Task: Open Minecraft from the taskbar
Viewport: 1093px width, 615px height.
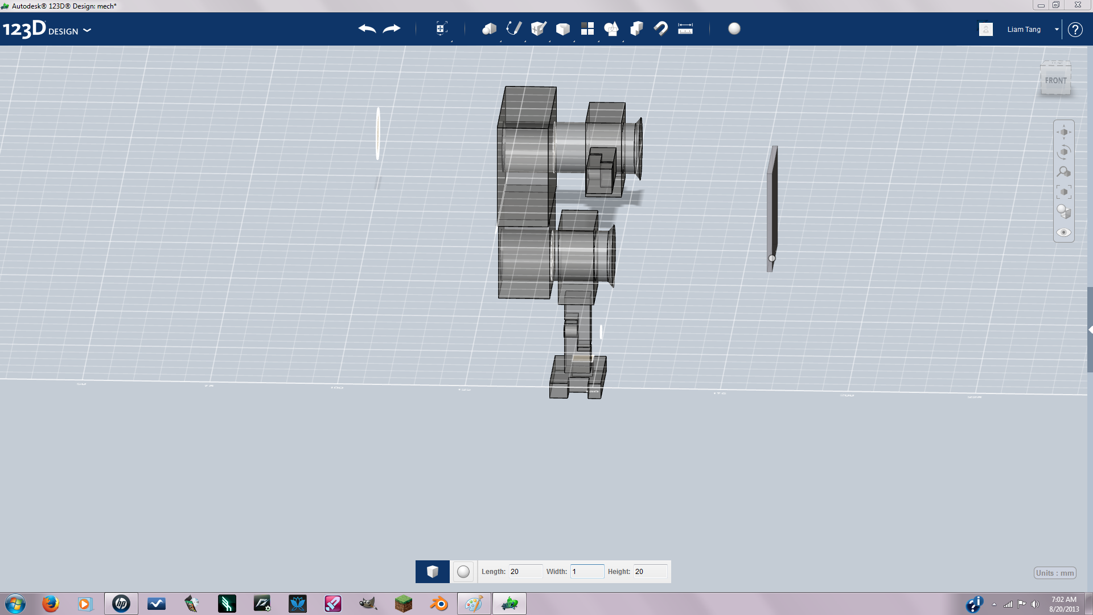Action: [404, 604]
